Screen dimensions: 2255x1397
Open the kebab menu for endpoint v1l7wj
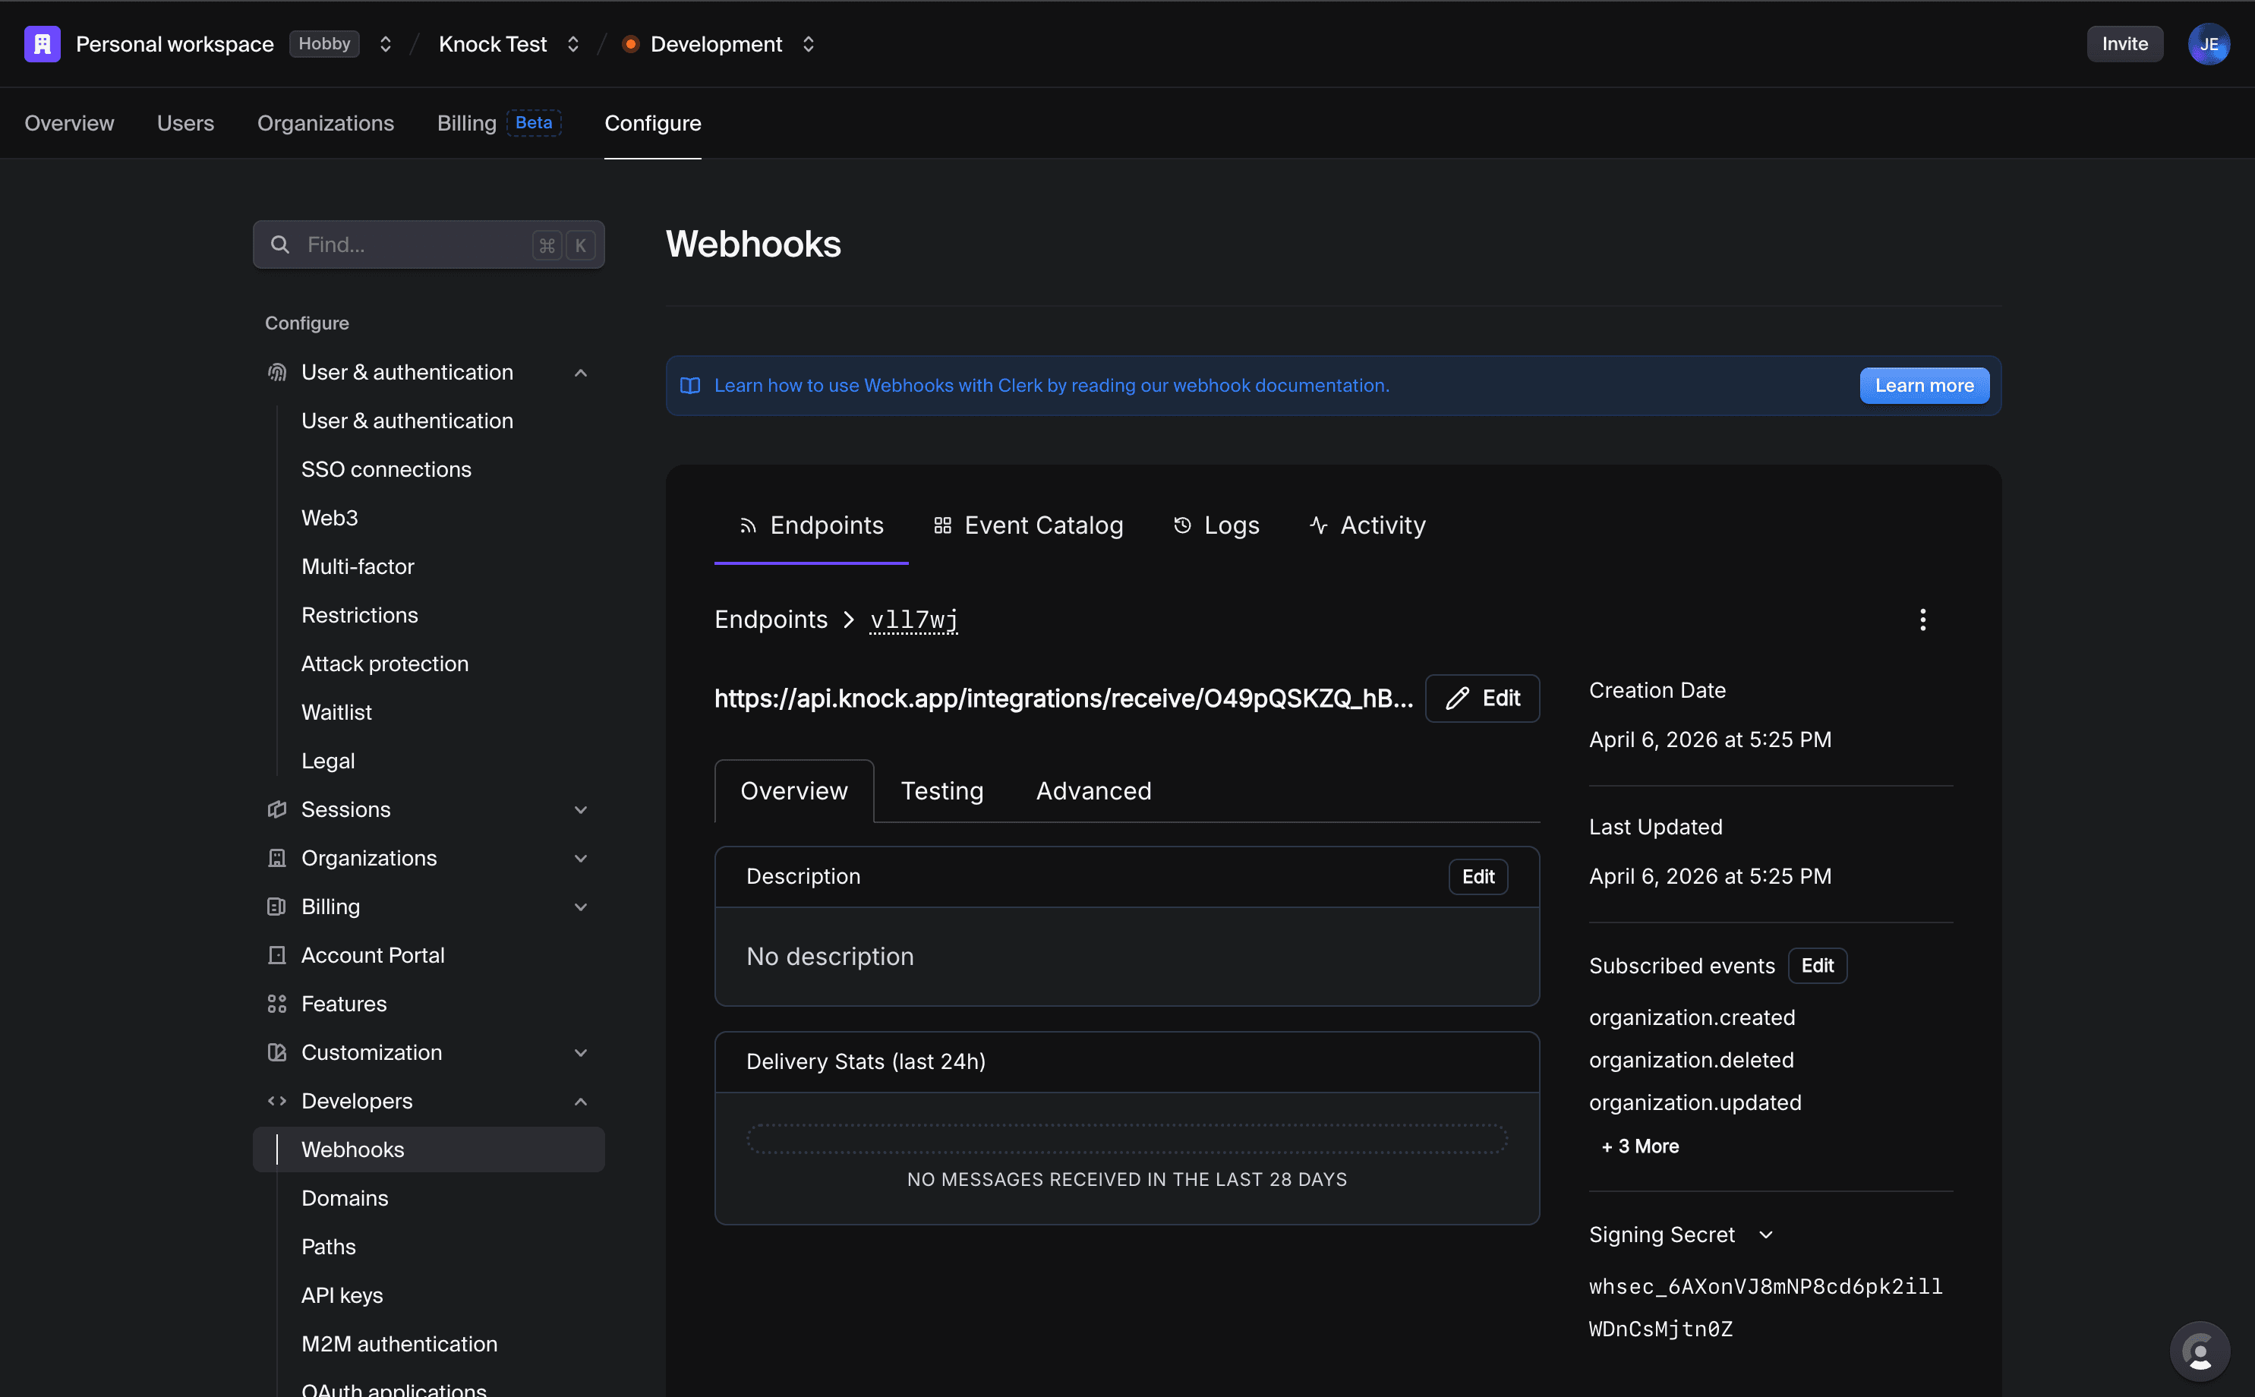point(1922,619)
